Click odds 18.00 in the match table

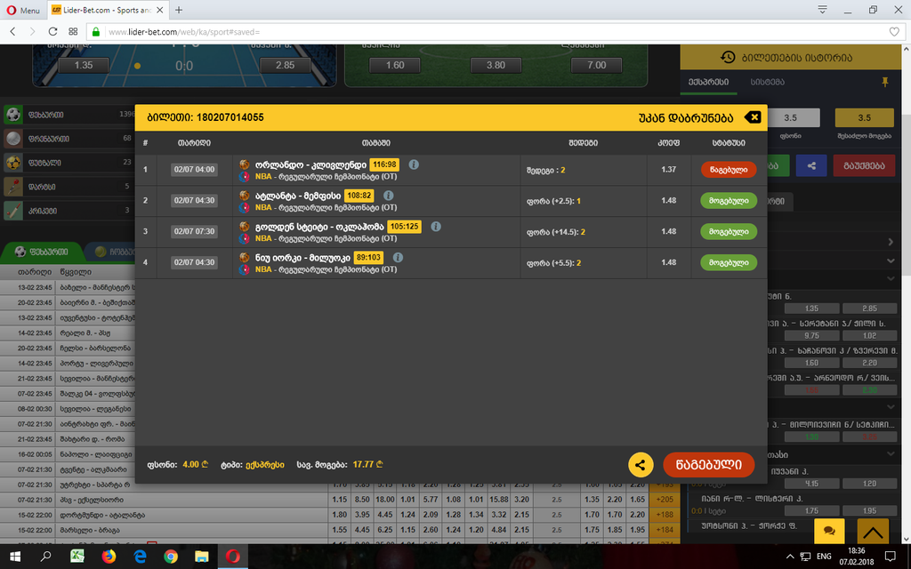click(x=384, y=500)
